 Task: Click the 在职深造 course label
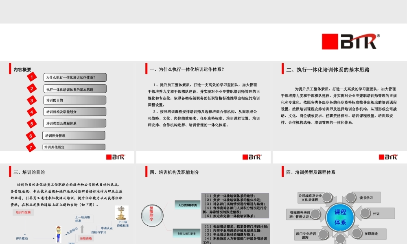click(371, 233)
